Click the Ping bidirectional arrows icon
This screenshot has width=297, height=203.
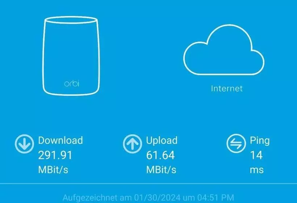pos(236,143)
